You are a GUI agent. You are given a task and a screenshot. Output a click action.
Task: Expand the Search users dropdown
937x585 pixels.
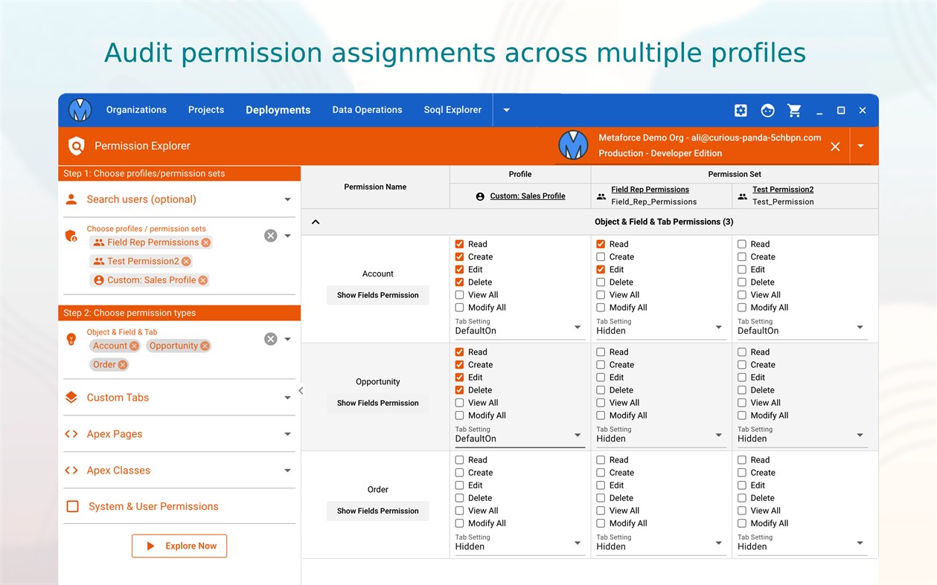[x=287, y=199]
